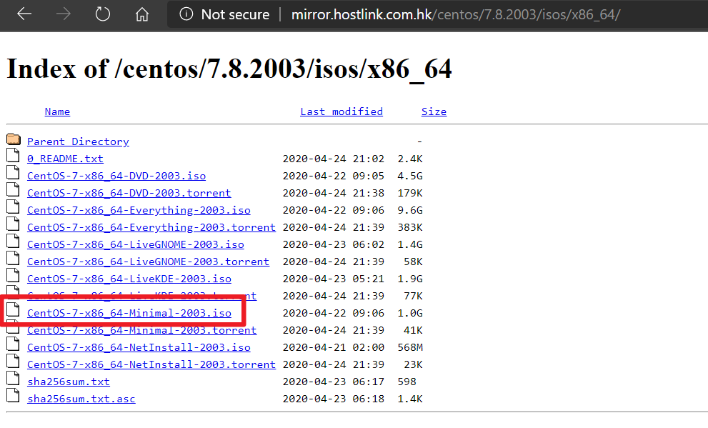This screenshot has height=428, width=708.
Task: Click file icon beside sha256sum.txt.asc
Action: (x=13, y=395)
